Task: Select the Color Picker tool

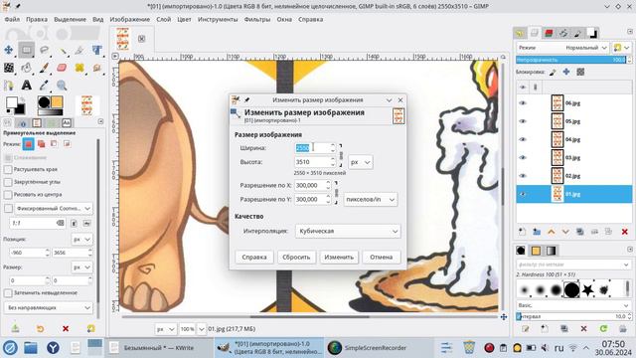Action: (44, 85)
